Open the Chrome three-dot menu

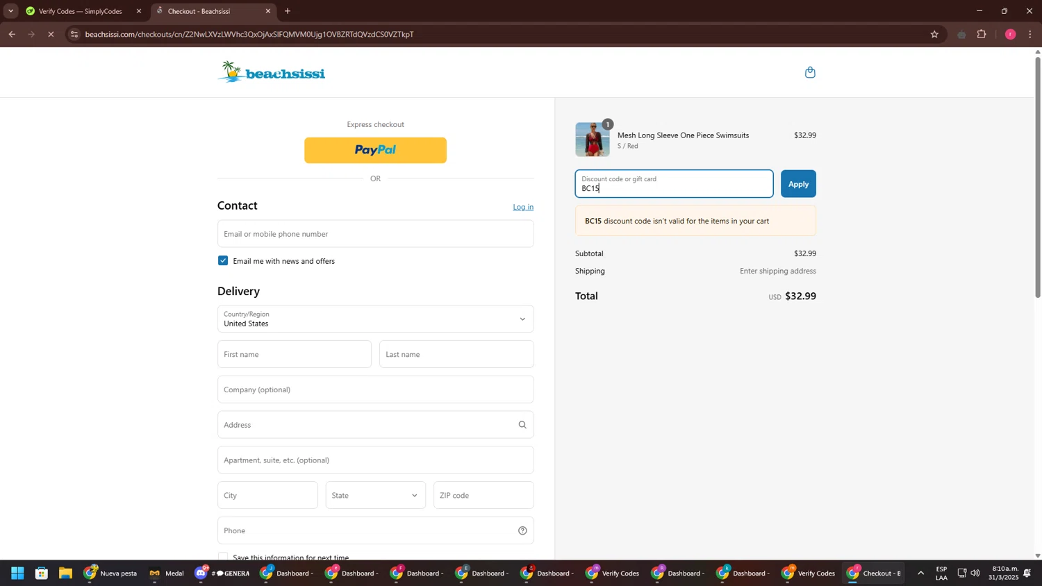point(1030,34)
